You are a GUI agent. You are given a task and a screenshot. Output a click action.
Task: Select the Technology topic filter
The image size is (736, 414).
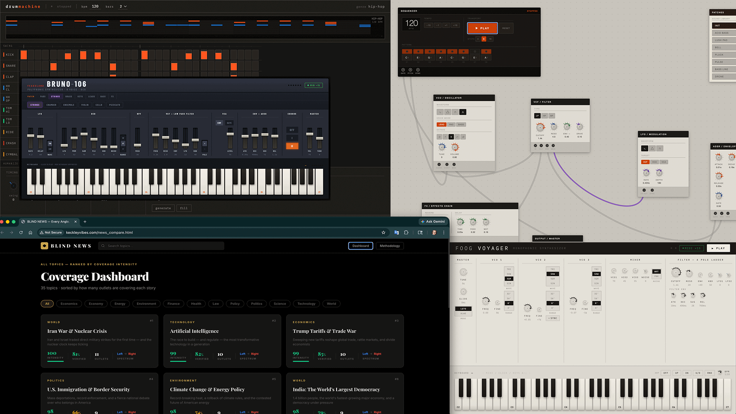(x=306, y=304)
